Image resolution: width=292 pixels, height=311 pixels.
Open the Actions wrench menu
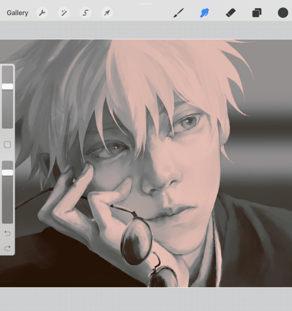click(x=42, y=13)
